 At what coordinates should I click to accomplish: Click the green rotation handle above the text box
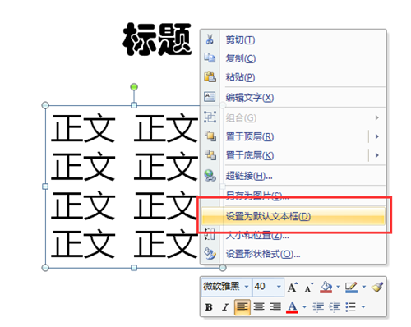click(134, 87)
